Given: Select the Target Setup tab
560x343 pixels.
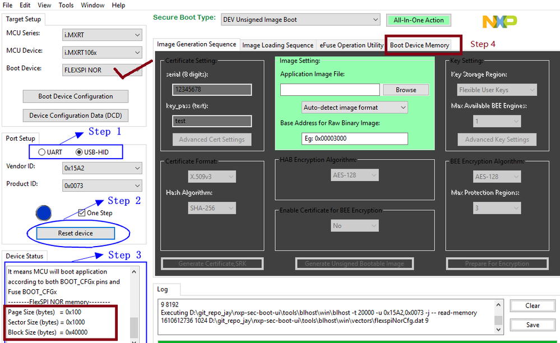Looking at the screenshot, I should 23,19.
